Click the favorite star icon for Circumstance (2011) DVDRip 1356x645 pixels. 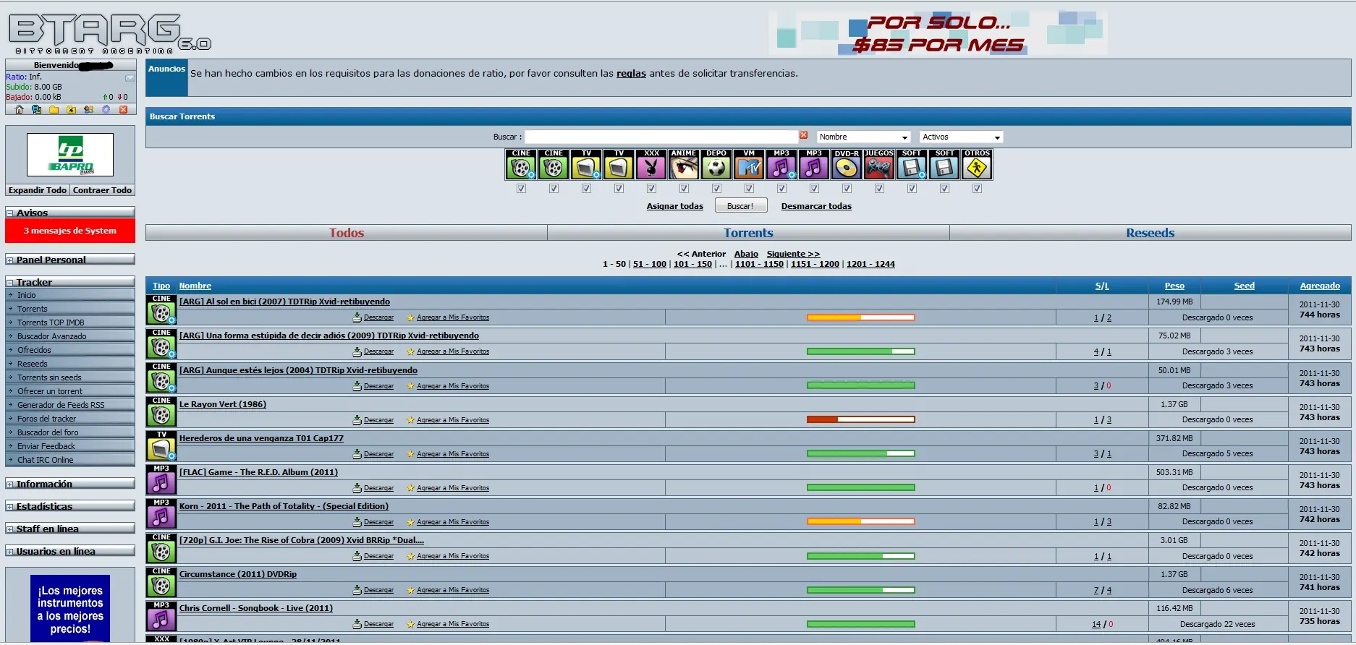point(410,590)
